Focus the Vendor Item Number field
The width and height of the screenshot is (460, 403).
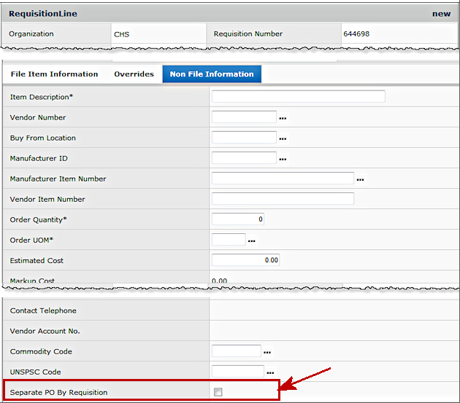283,199
